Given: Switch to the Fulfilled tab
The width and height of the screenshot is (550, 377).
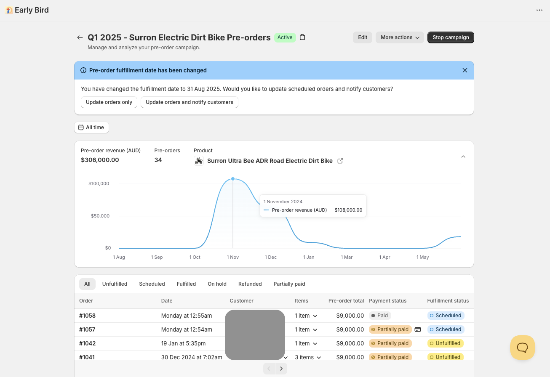Looking at the screenshot, I should (x=186, y=284).
